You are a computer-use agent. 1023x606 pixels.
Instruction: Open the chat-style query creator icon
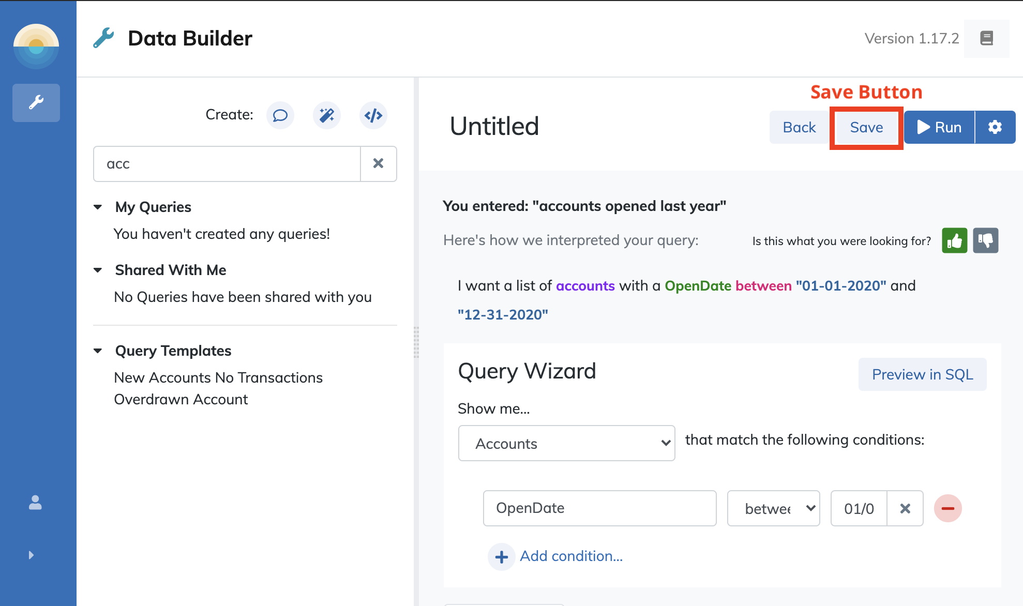tap(280, 115)
